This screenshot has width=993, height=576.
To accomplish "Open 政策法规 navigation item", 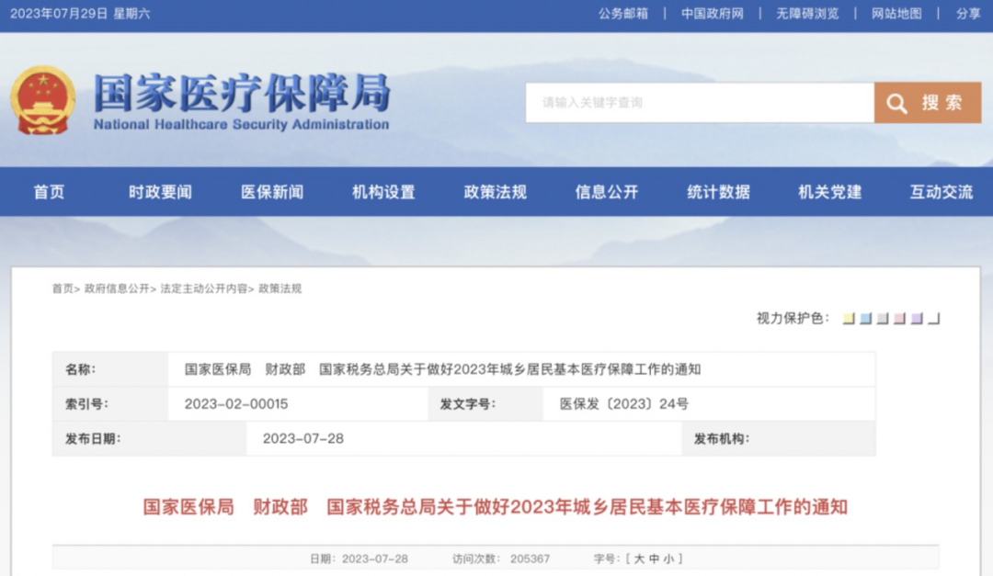I will click(496, 192).
